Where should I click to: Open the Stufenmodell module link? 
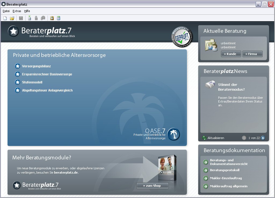point(32,82)
